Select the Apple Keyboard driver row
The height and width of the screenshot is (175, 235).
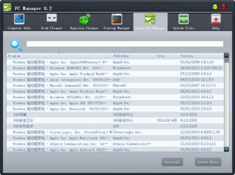115,149
